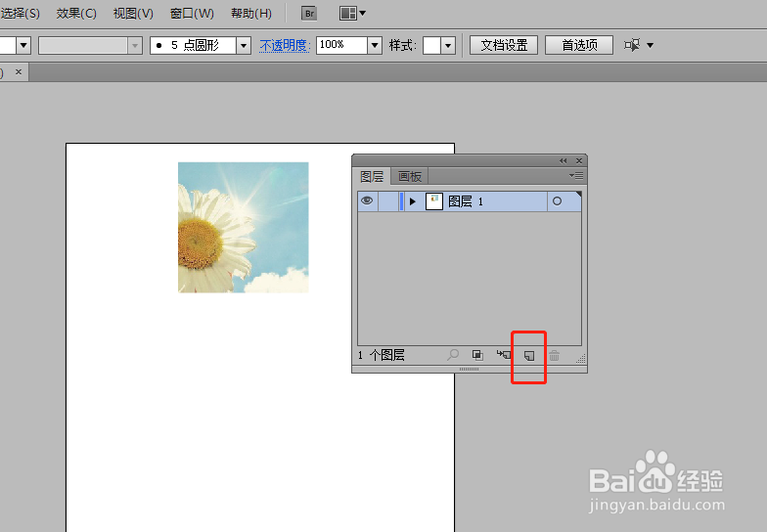
Task: Click the layers panel resize grip
Action: [581, 358]
